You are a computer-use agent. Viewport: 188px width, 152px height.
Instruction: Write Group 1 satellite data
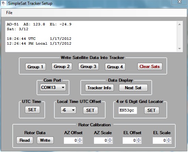click(35, 67)
